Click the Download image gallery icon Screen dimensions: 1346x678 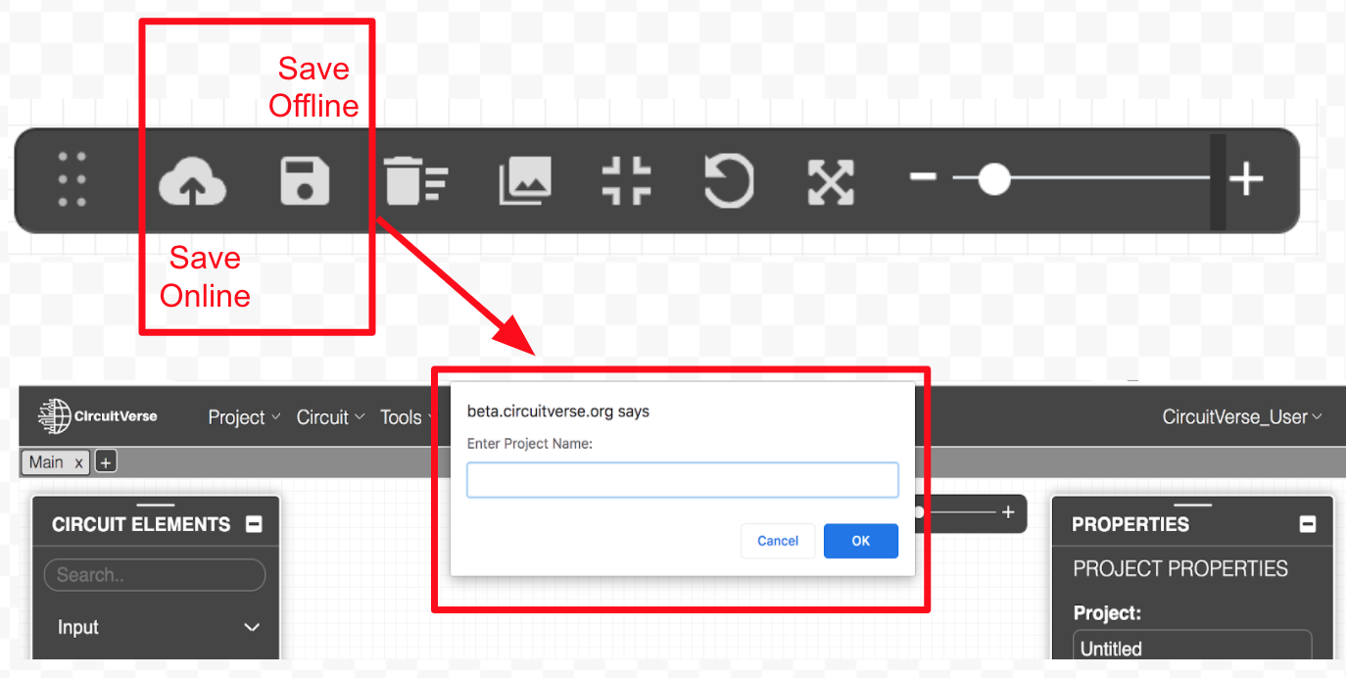(525, 181)
